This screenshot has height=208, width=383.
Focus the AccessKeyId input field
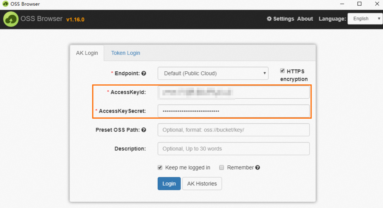(x=234, y=92)
